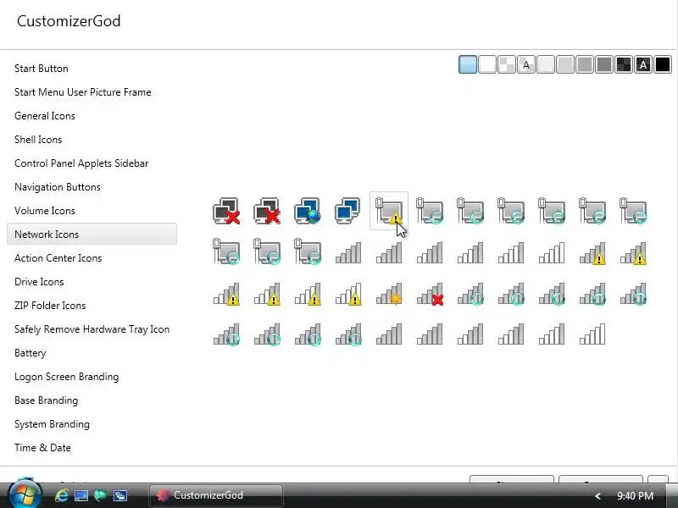Open Start Button category
Image resolution: width=678 pixels, height=508 pixels.
click(41, 69)
